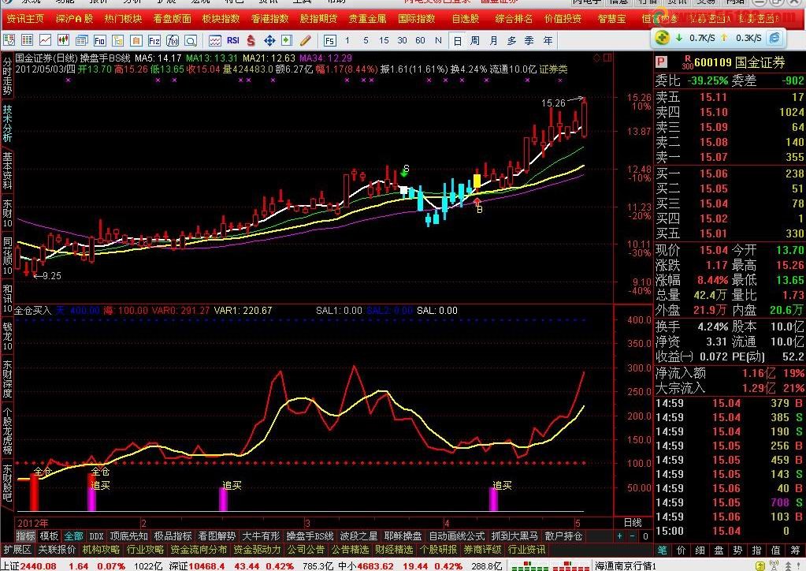Open the formula manager f(x) icon
The height and width of the screenshot is (571, 806).
(x=173, y=40)
